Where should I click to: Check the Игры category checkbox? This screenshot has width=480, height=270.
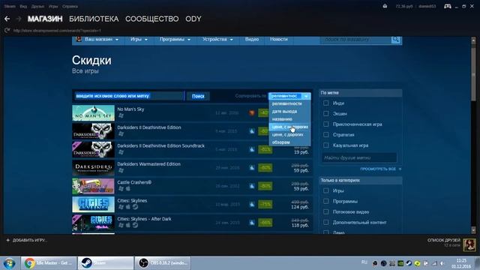(326, 190)
